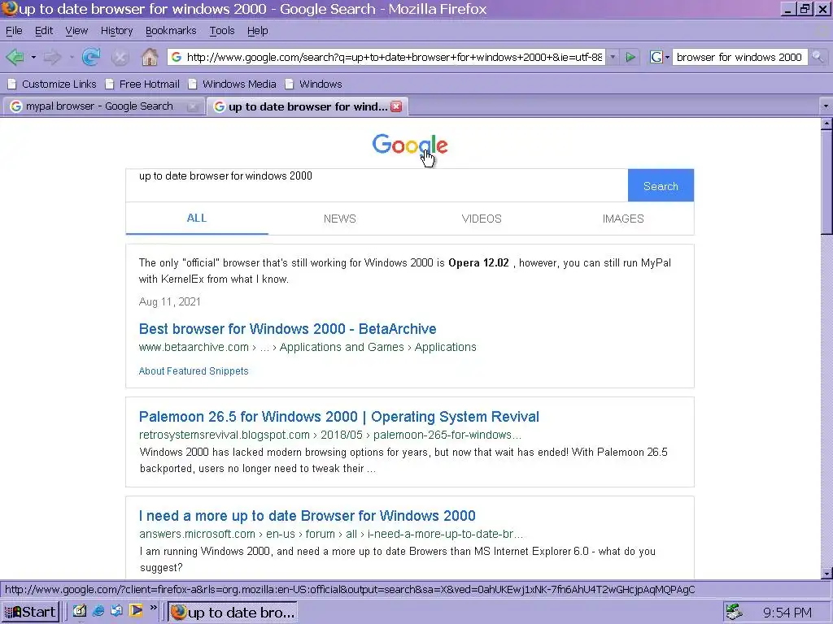Click the 9:54 PM clock
This screenshot has height=624, width=833.
coord(787,613)
